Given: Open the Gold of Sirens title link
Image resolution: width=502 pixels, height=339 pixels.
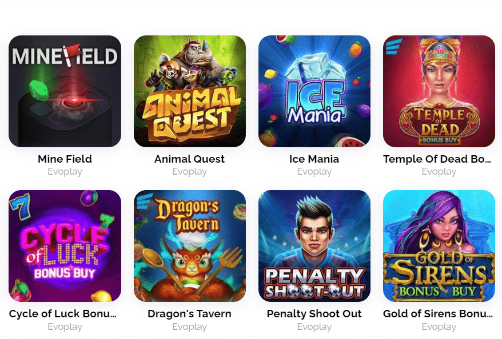Looking at the screenshot, I should click(438, 313).
